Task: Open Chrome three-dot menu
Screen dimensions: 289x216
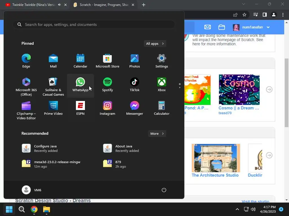Action: (x=283, y=15)
